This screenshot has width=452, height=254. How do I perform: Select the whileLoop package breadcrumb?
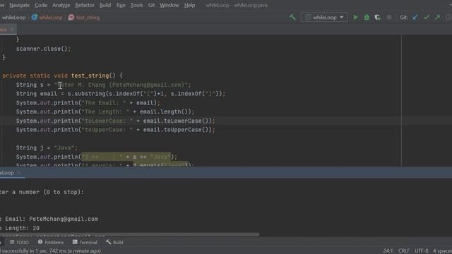pyautogui.click(x=13, y=17)
